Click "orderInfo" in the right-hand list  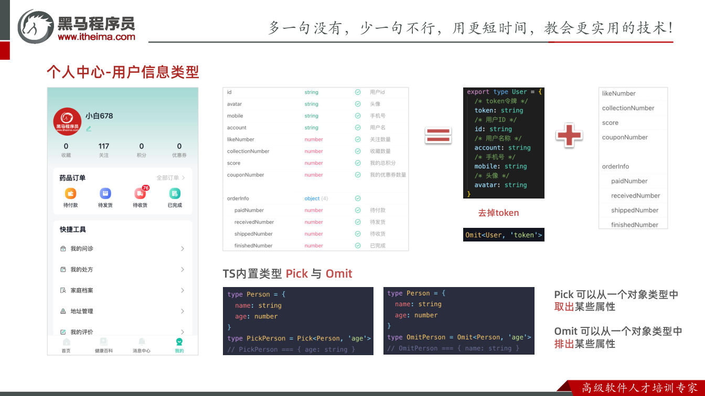616,167
